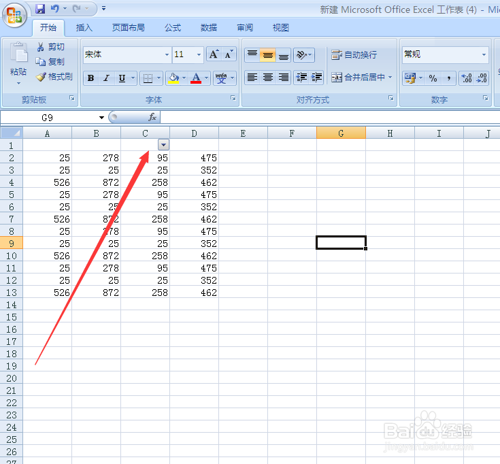Save workbook via quick access toolbar
This screenshot has height=464, width=500.
[x=40, y=9]
